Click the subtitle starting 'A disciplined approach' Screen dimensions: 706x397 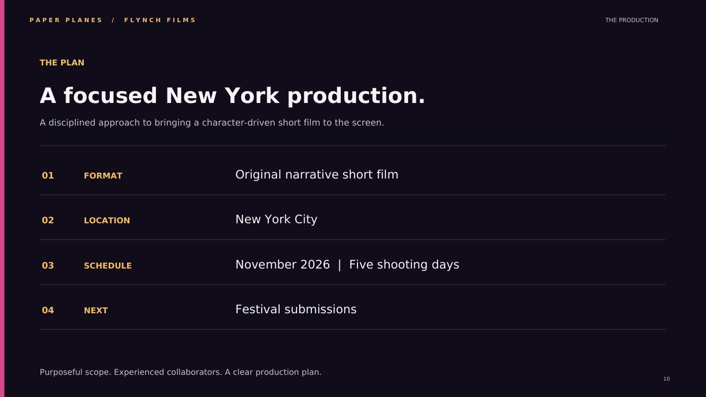(x=212, y=123)
